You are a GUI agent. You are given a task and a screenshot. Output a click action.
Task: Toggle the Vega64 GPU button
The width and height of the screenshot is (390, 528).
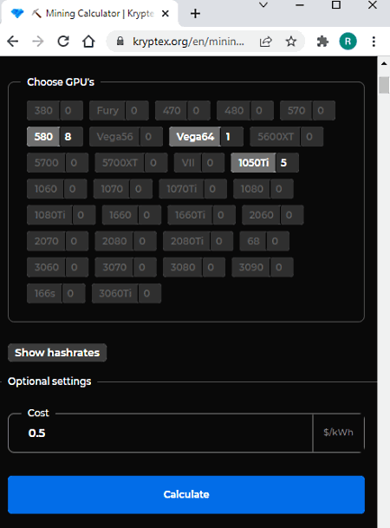point(195,136)
